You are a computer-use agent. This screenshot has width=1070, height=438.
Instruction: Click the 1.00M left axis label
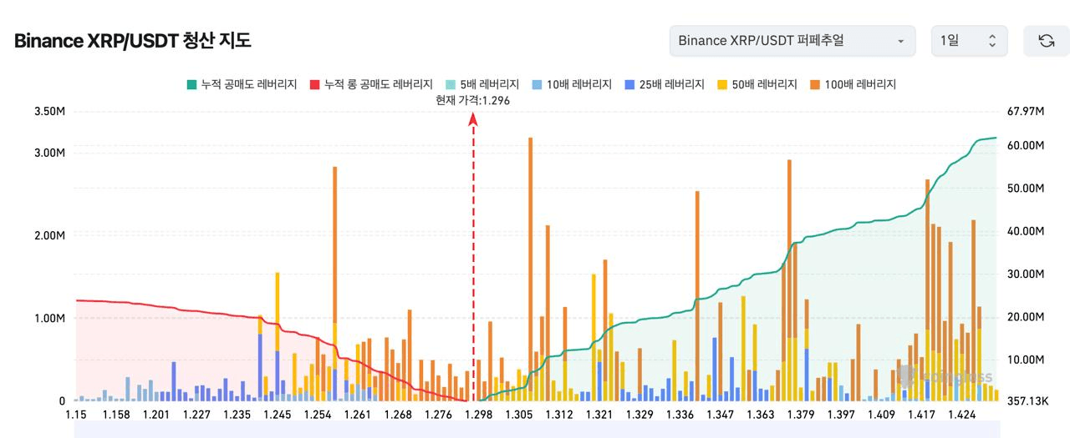[x=49, y=318]
